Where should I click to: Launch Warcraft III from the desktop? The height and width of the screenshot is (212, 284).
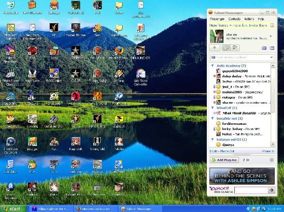tap(76, 7)
